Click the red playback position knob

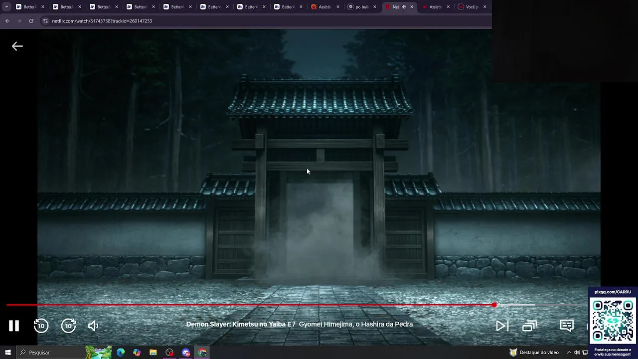click(494, 305)
